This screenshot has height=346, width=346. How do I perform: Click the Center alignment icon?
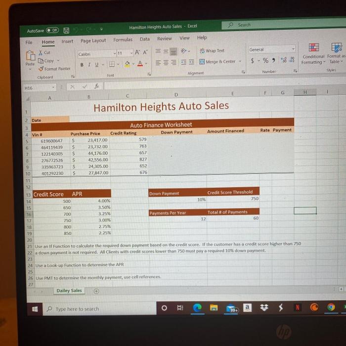pos(166,63)
